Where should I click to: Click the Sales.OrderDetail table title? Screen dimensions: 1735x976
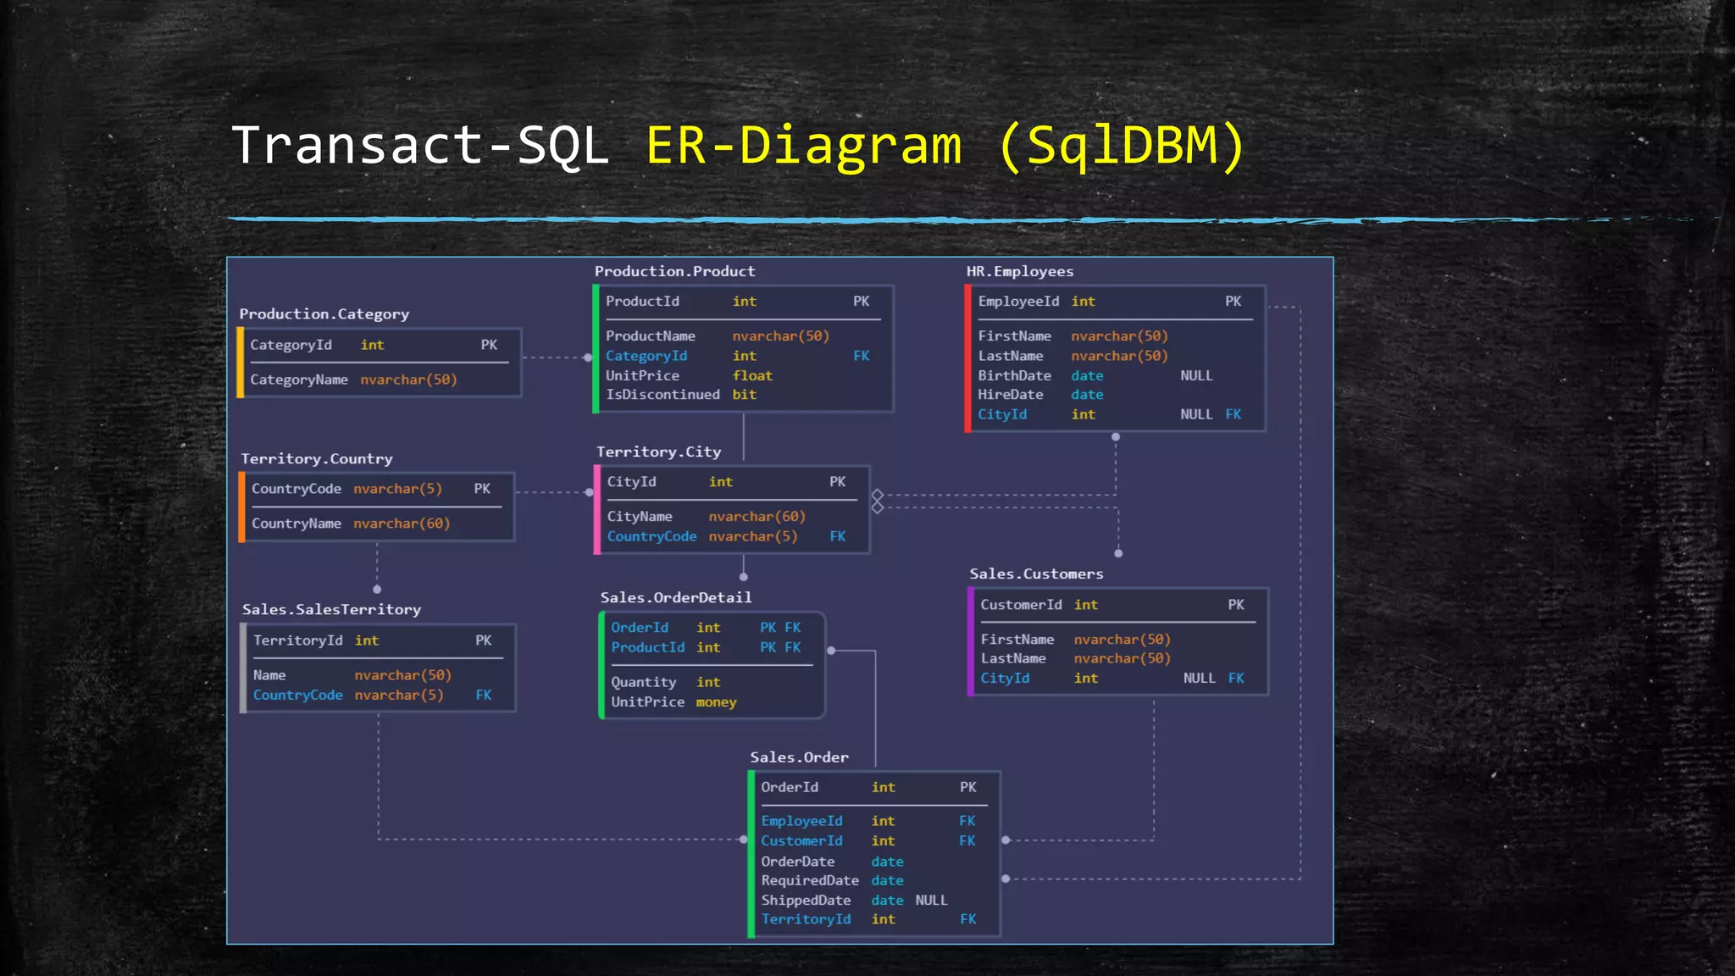(x=675, y=597)
